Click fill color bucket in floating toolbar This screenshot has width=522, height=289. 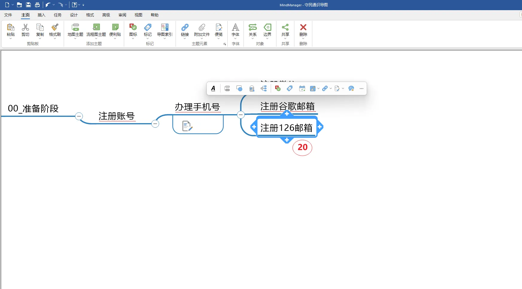pos(252,88)
